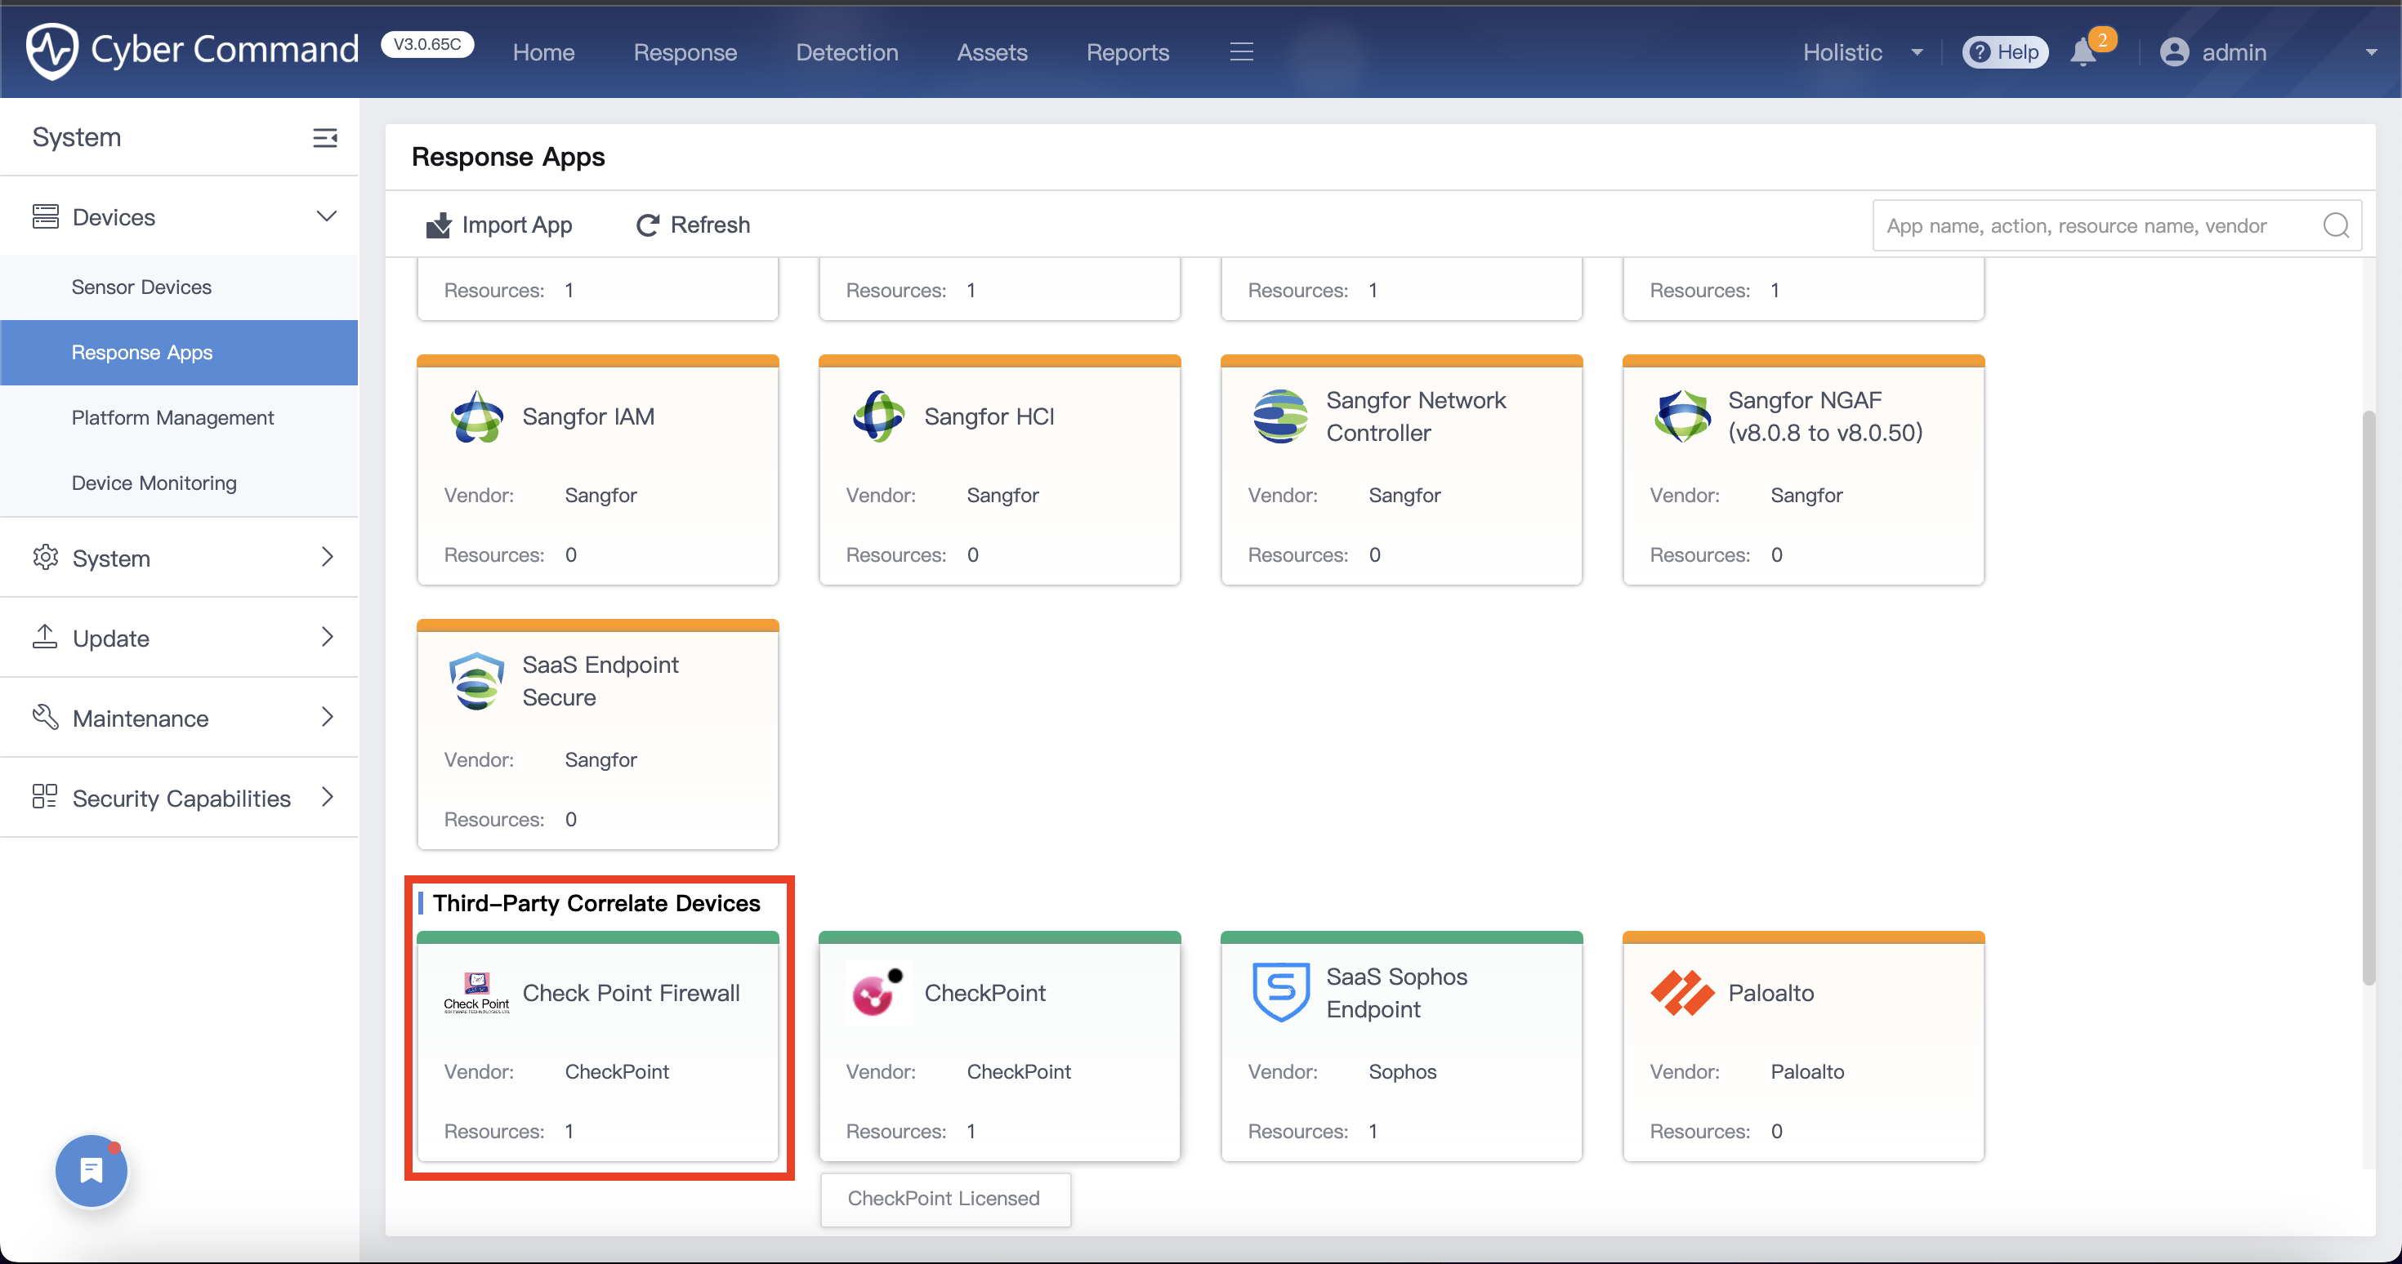
Task: Click the Sangfor IAM app logo
Action: tap(476, 416)
